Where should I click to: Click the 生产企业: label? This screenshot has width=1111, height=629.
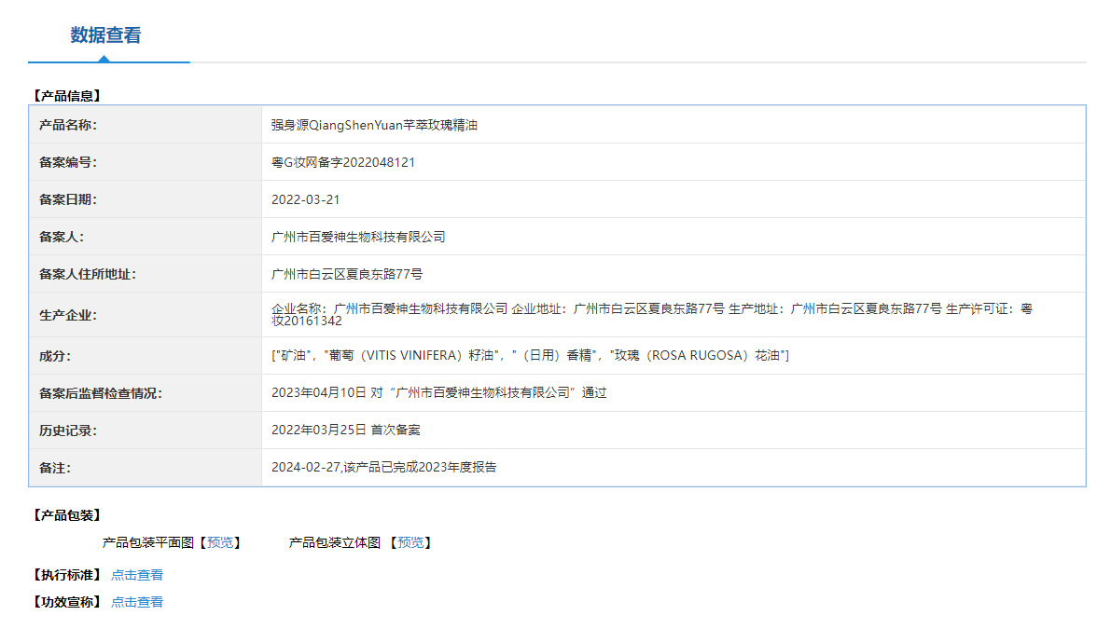pyautogui.click(x=68, y=316)
